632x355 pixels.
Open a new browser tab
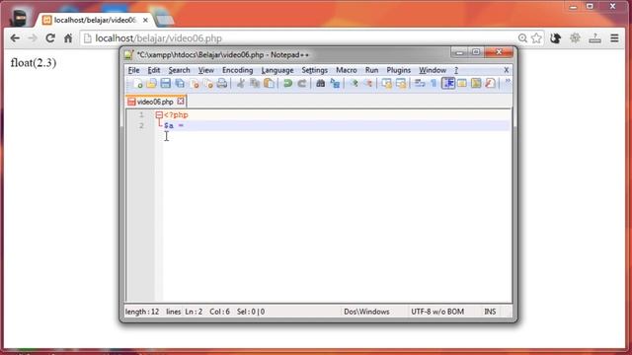tap(164, 20)
